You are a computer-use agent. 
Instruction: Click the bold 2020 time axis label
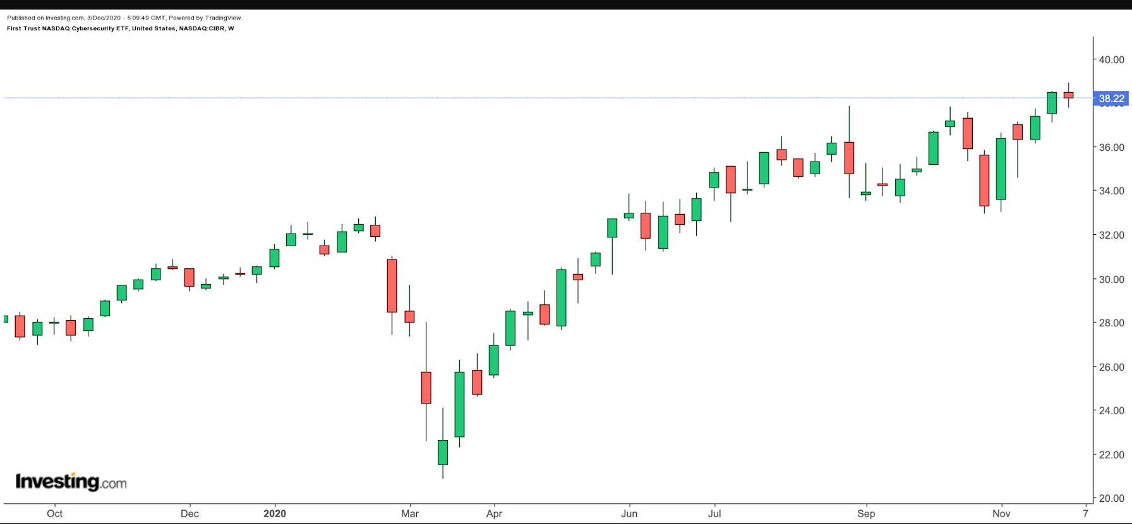275,513
